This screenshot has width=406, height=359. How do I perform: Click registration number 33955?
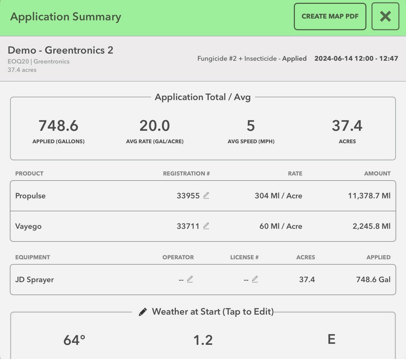(188, 196)
